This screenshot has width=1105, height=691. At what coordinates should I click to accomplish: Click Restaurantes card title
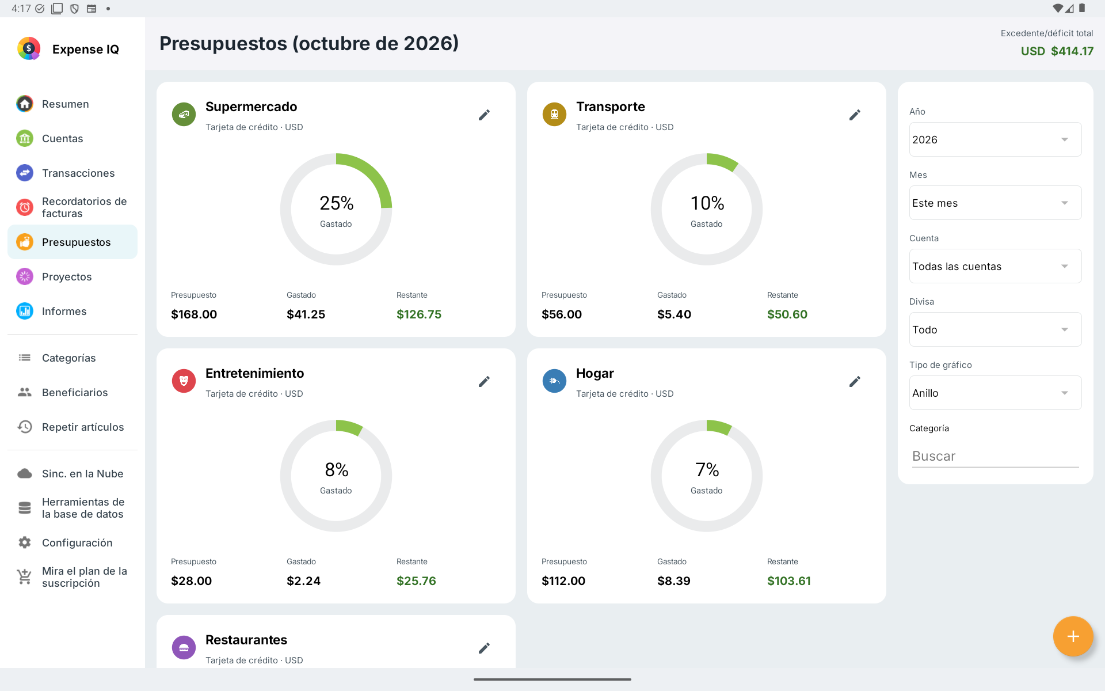246,640
